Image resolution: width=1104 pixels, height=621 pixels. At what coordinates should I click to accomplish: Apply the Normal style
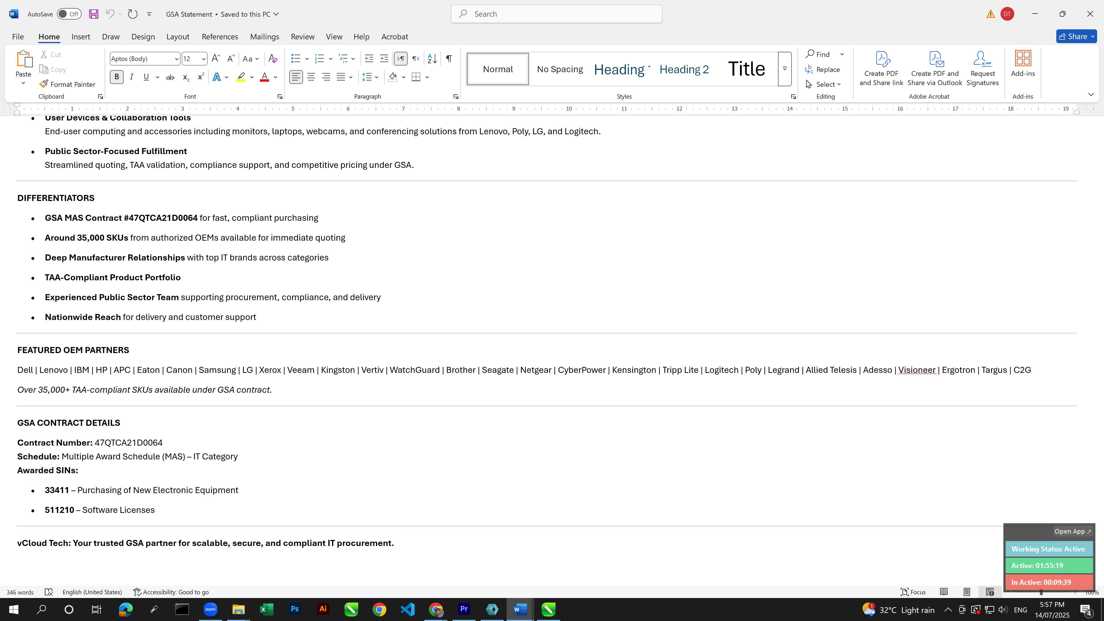[498, 69]
